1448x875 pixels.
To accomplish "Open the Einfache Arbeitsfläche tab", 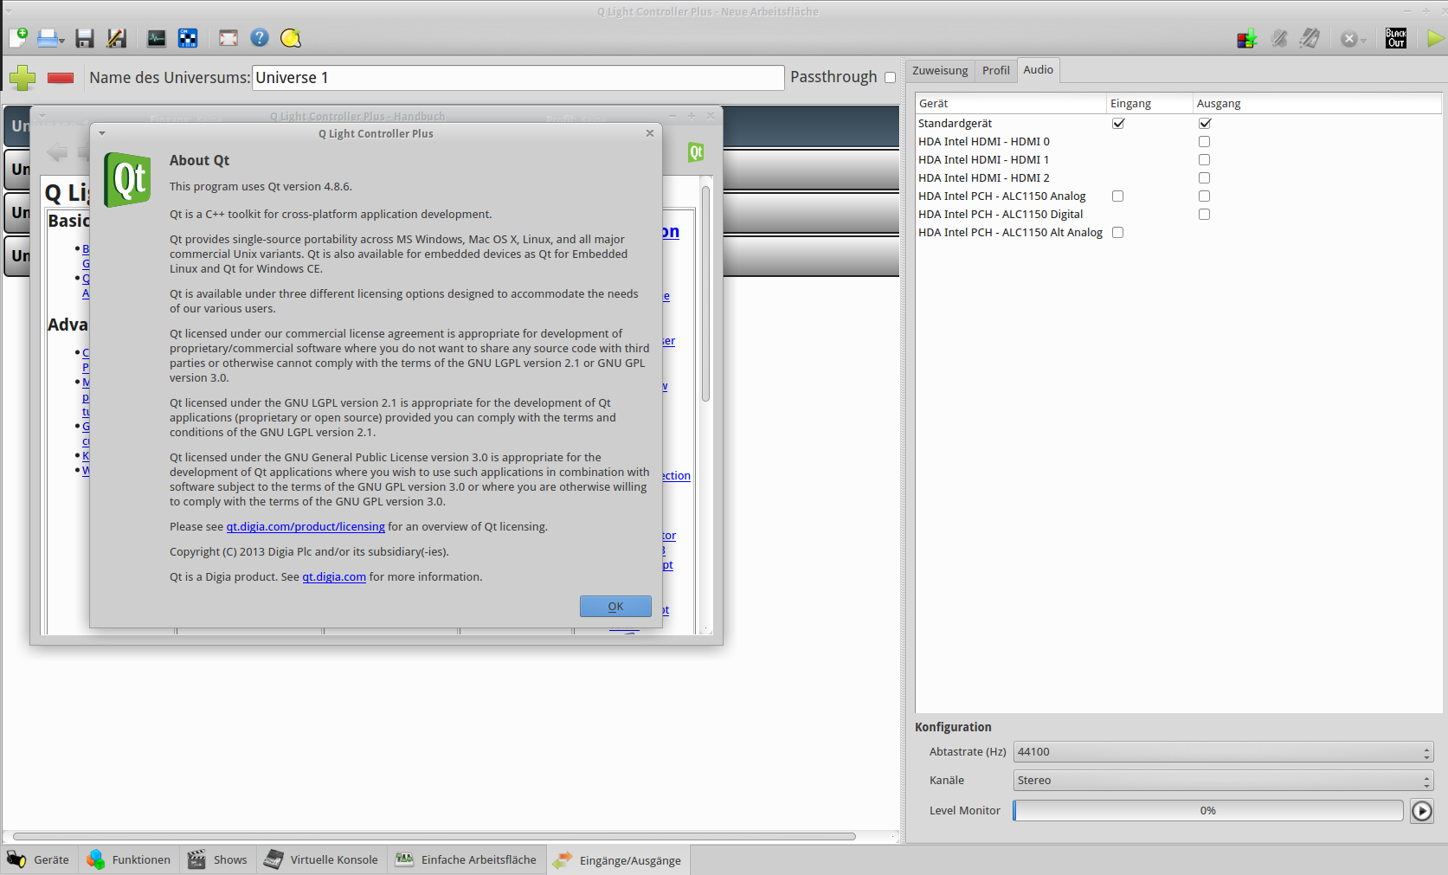I will (x=467, y=860).
